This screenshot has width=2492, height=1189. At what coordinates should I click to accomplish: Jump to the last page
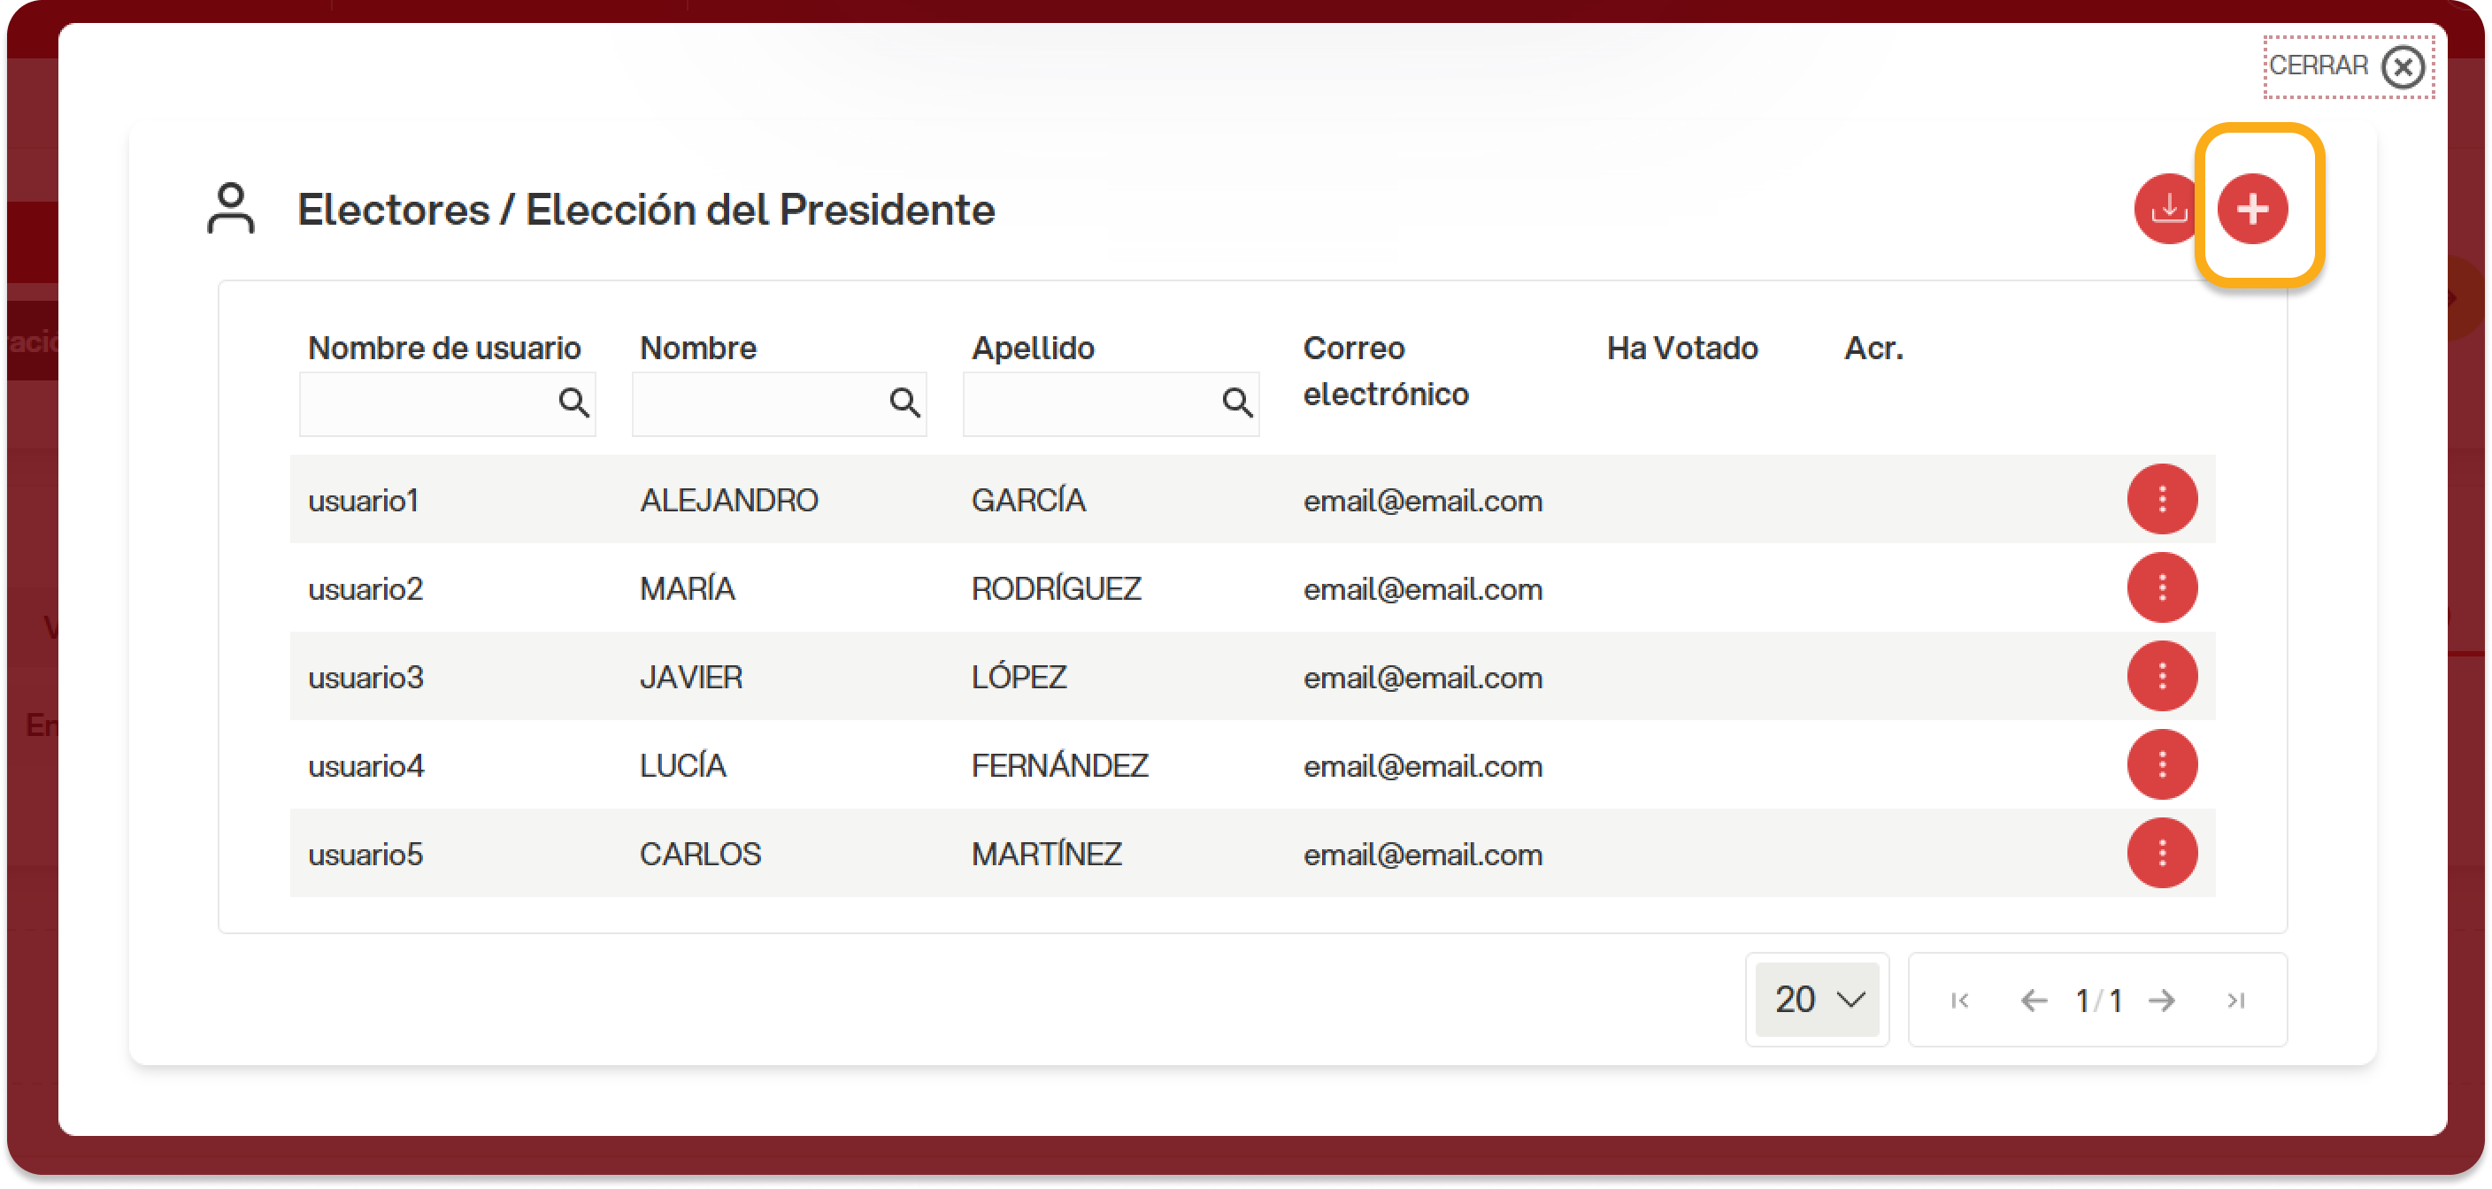click(2234, 1001)
